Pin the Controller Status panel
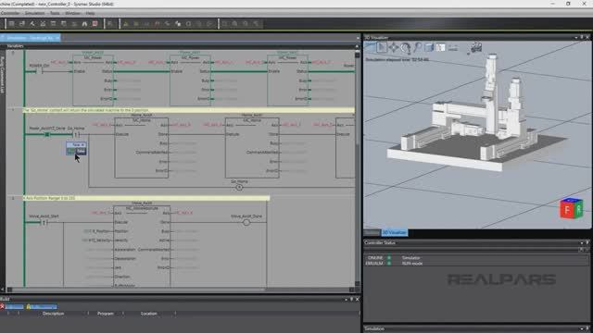 [x=587, y=242]
